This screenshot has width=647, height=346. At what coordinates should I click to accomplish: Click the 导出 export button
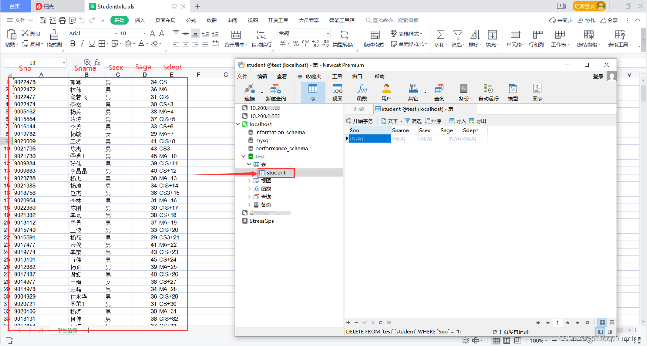[477, 121]
